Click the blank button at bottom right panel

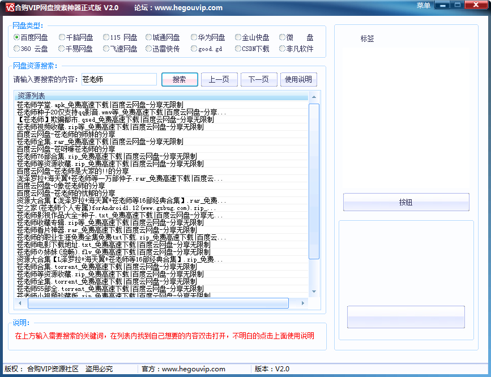click(406, 317)
